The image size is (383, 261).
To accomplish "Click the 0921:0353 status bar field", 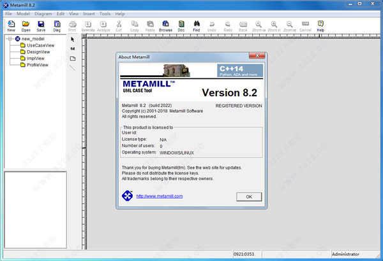I will point(246,254).
